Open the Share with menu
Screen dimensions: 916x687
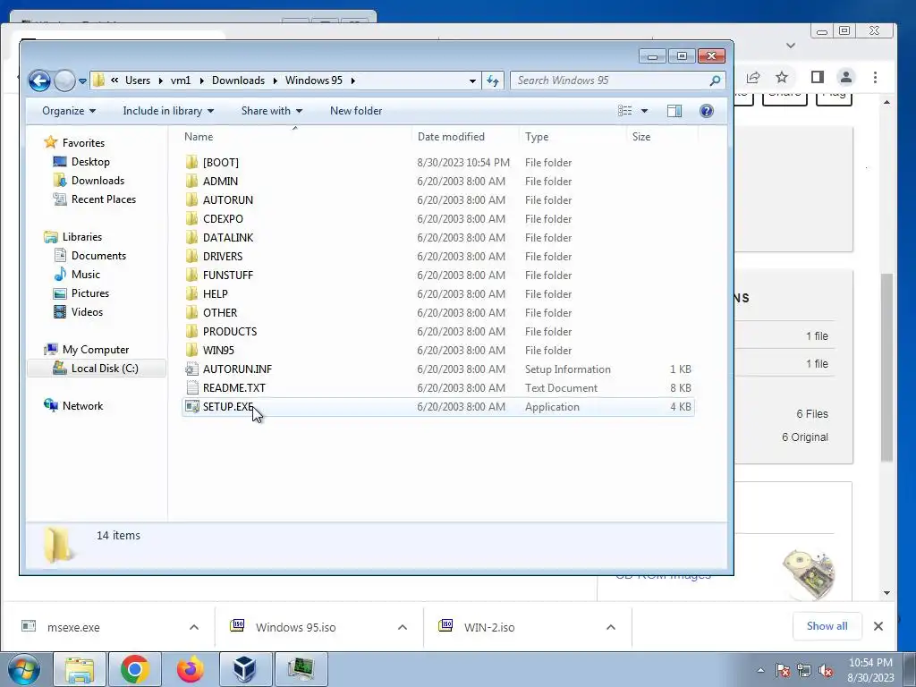[x=272, y=111]
